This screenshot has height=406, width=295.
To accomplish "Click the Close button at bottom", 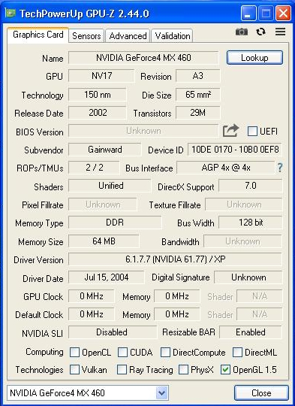I will point(261,392).
